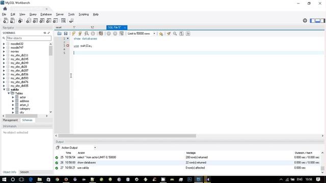This screenshot has height=183, width=326.
Task: Click the explain query magnifier icon
Action: [x=87, y=34]
